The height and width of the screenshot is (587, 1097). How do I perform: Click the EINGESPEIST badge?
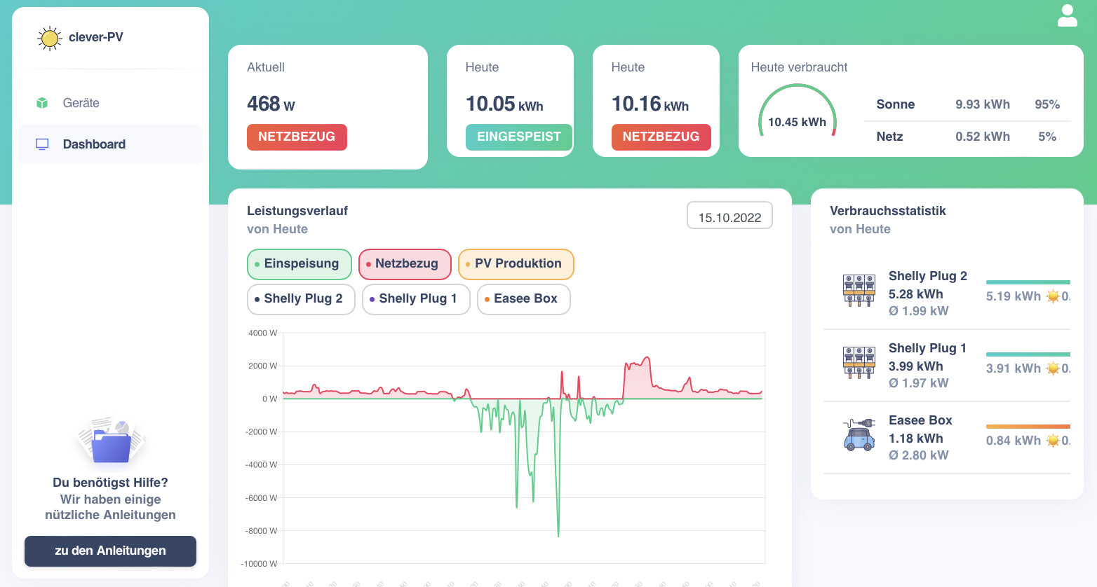(519, 137)
